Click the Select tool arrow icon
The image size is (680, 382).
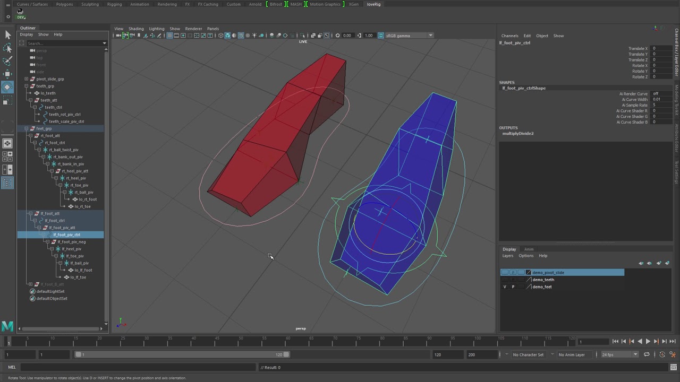(x=7, y=35)
